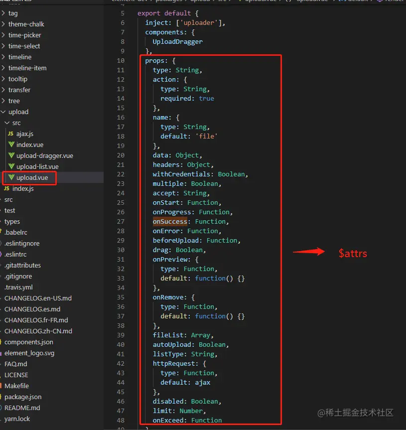The height and width of the screenshot is (430, 406).
Task: Open CHANGELOG.zh-CN.md
Action: [38, 331]
